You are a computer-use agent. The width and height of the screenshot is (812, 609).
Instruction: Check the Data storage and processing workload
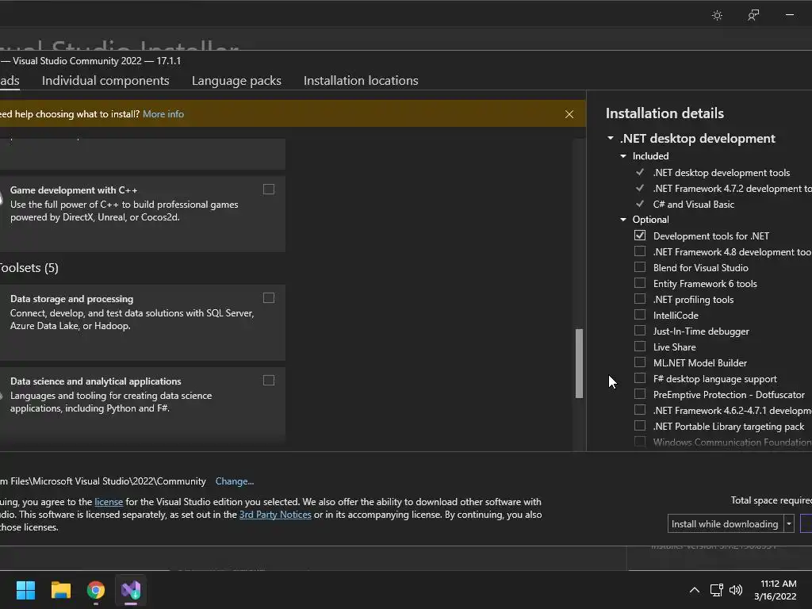(269, 298)
